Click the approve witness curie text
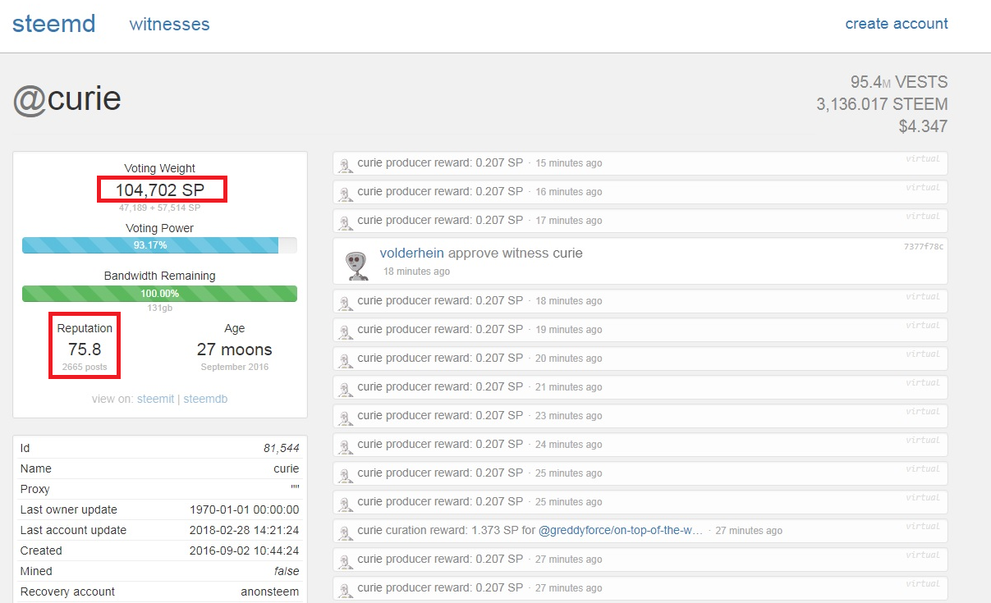Screen dimensions: 991x603 pos(516,254)
